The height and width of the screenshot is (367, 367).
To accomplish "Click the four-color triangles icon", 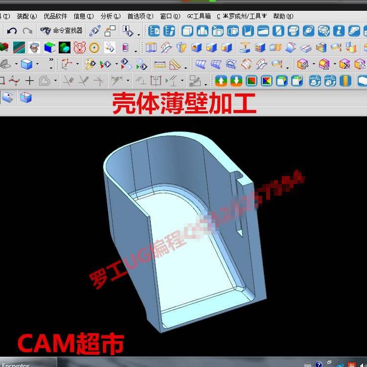I will coord(267,80).
